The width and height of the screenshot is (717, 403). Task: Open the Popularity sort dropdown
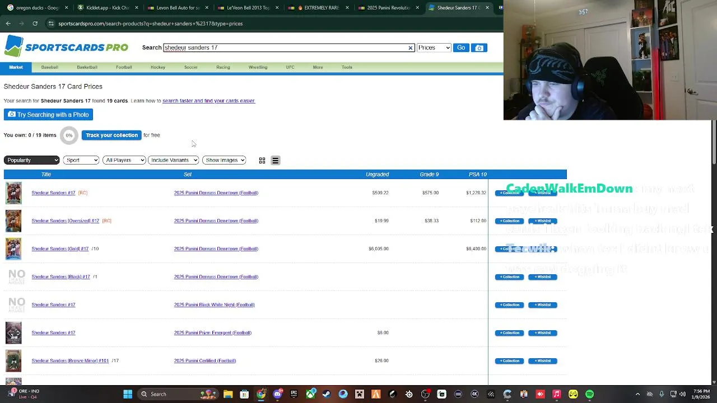31,160
